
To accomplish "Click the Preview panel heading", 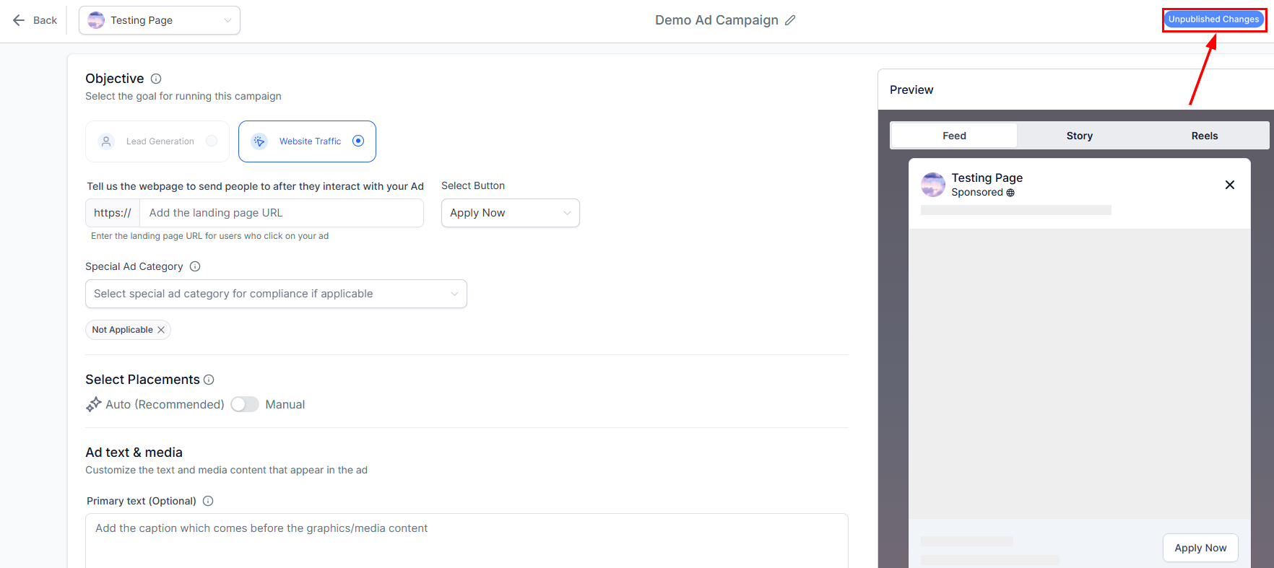I will 911,89.
